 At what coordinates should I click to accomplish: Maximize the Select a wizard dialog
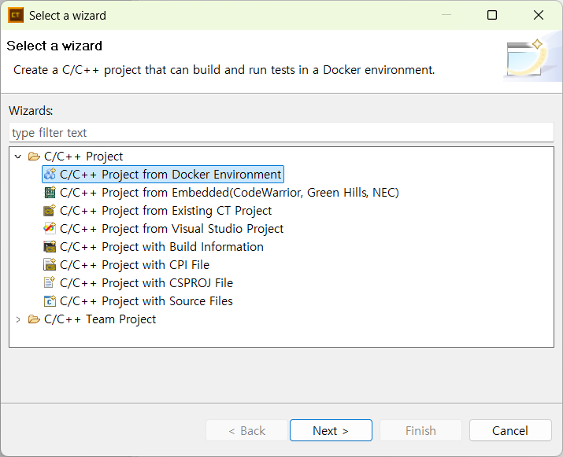[x=492, y=15]
